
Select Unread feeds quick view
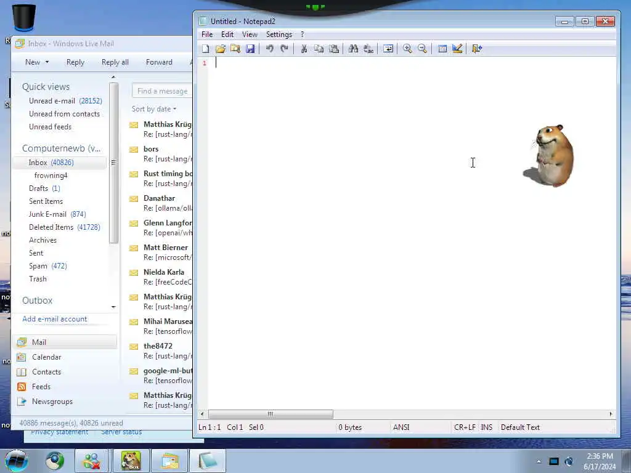pos(51,127)
